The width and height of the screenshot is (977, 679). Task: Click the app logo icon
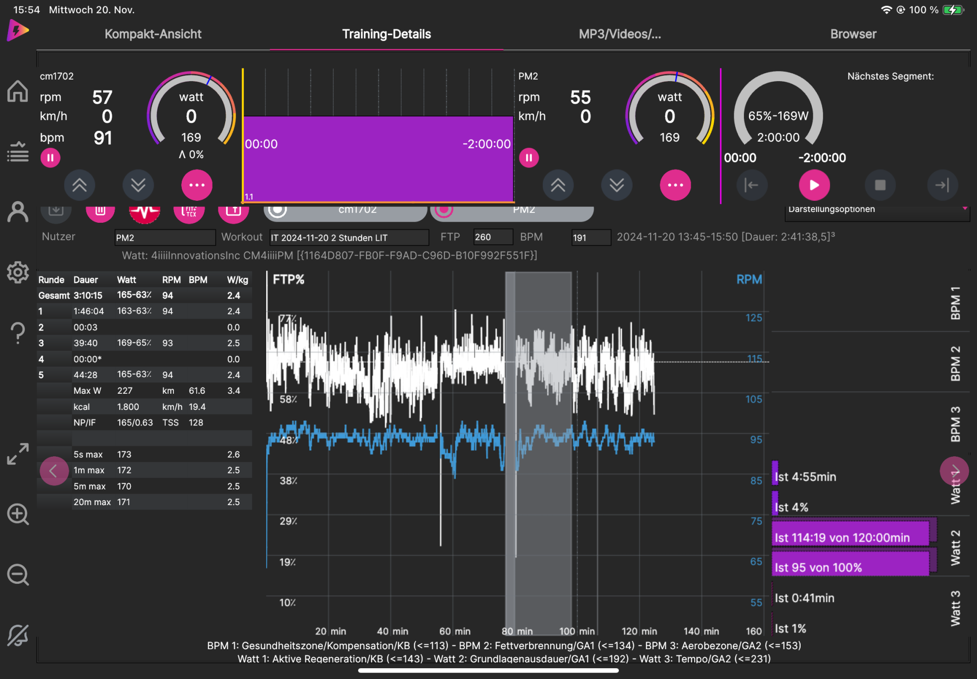click(18, 31)
